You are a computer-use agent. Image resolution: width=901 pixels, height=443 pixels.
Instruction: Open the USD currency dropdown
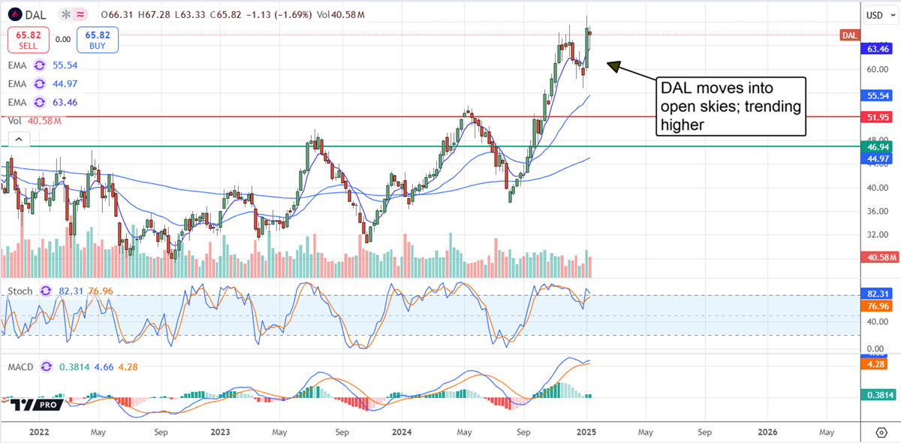click(879, 15)
